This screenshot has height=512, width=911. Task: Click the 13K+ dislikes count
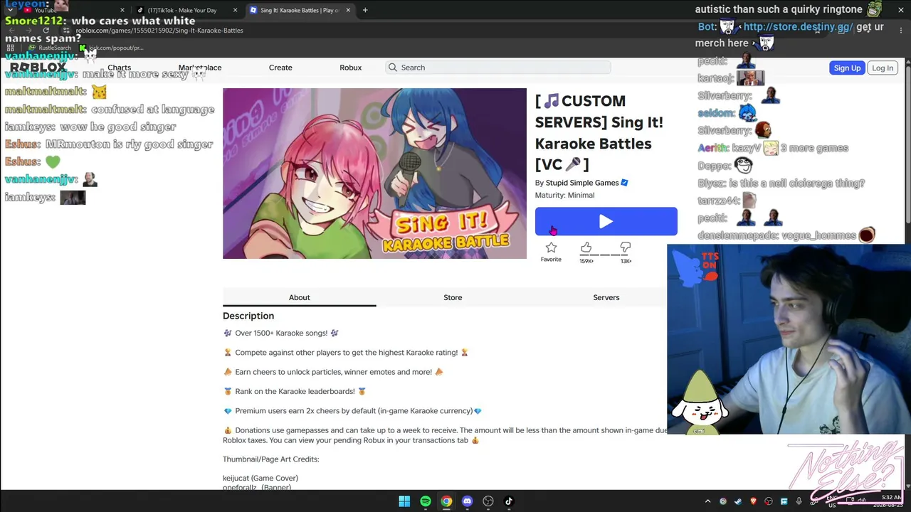[x=626, y=261]
